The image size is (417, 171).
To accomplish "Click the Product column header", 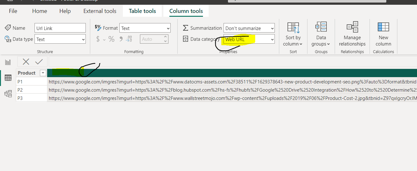I will 31,73.
